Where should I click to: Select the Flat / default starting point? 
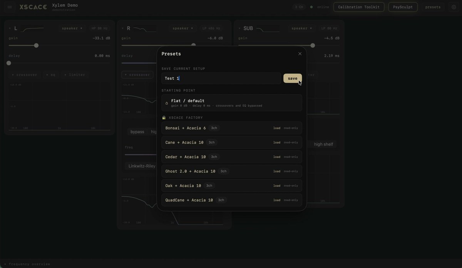[x=232, y=103]
